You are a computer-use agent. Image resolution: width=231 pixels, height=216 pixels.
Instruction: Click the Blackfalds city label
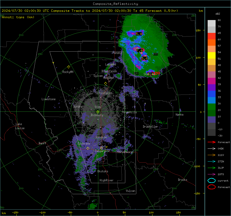[109, 71]
